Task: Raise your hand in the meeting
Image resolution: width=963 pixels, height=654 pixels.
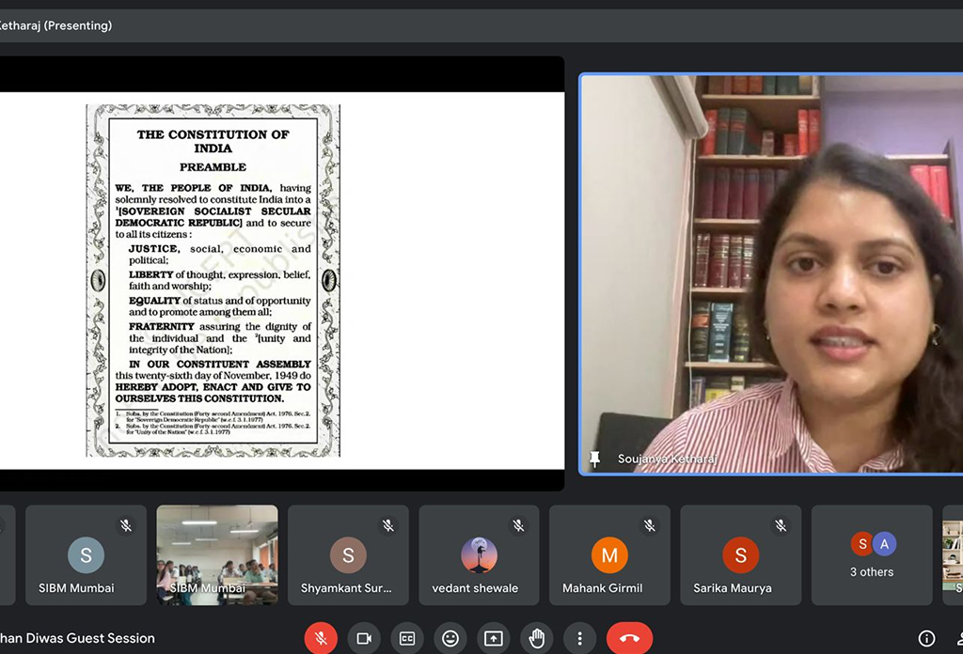Action: tap(537, 639)
